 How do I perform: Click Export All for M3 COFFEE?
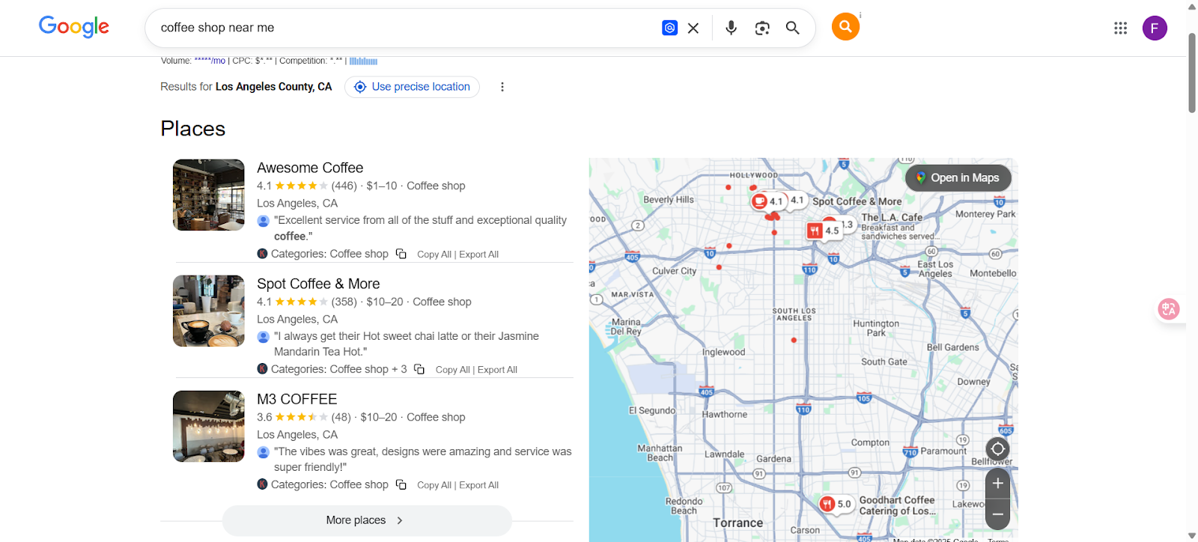coord(478,485)
